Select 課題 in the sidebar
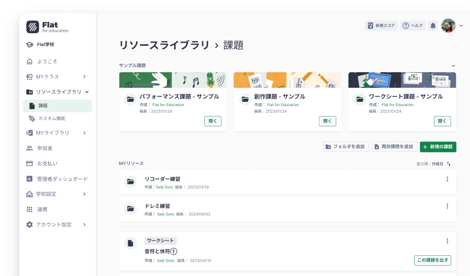The height and width of the screenshot is (276, 470). 57,106
